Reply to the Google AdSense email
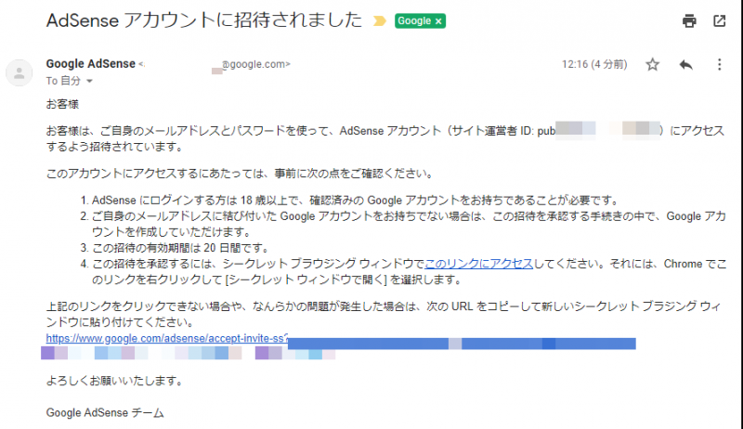 pos(685,64)
